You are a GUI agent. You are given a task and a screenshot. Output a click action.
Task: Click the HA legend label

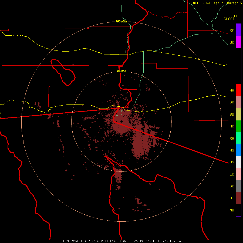coord(232,90)
